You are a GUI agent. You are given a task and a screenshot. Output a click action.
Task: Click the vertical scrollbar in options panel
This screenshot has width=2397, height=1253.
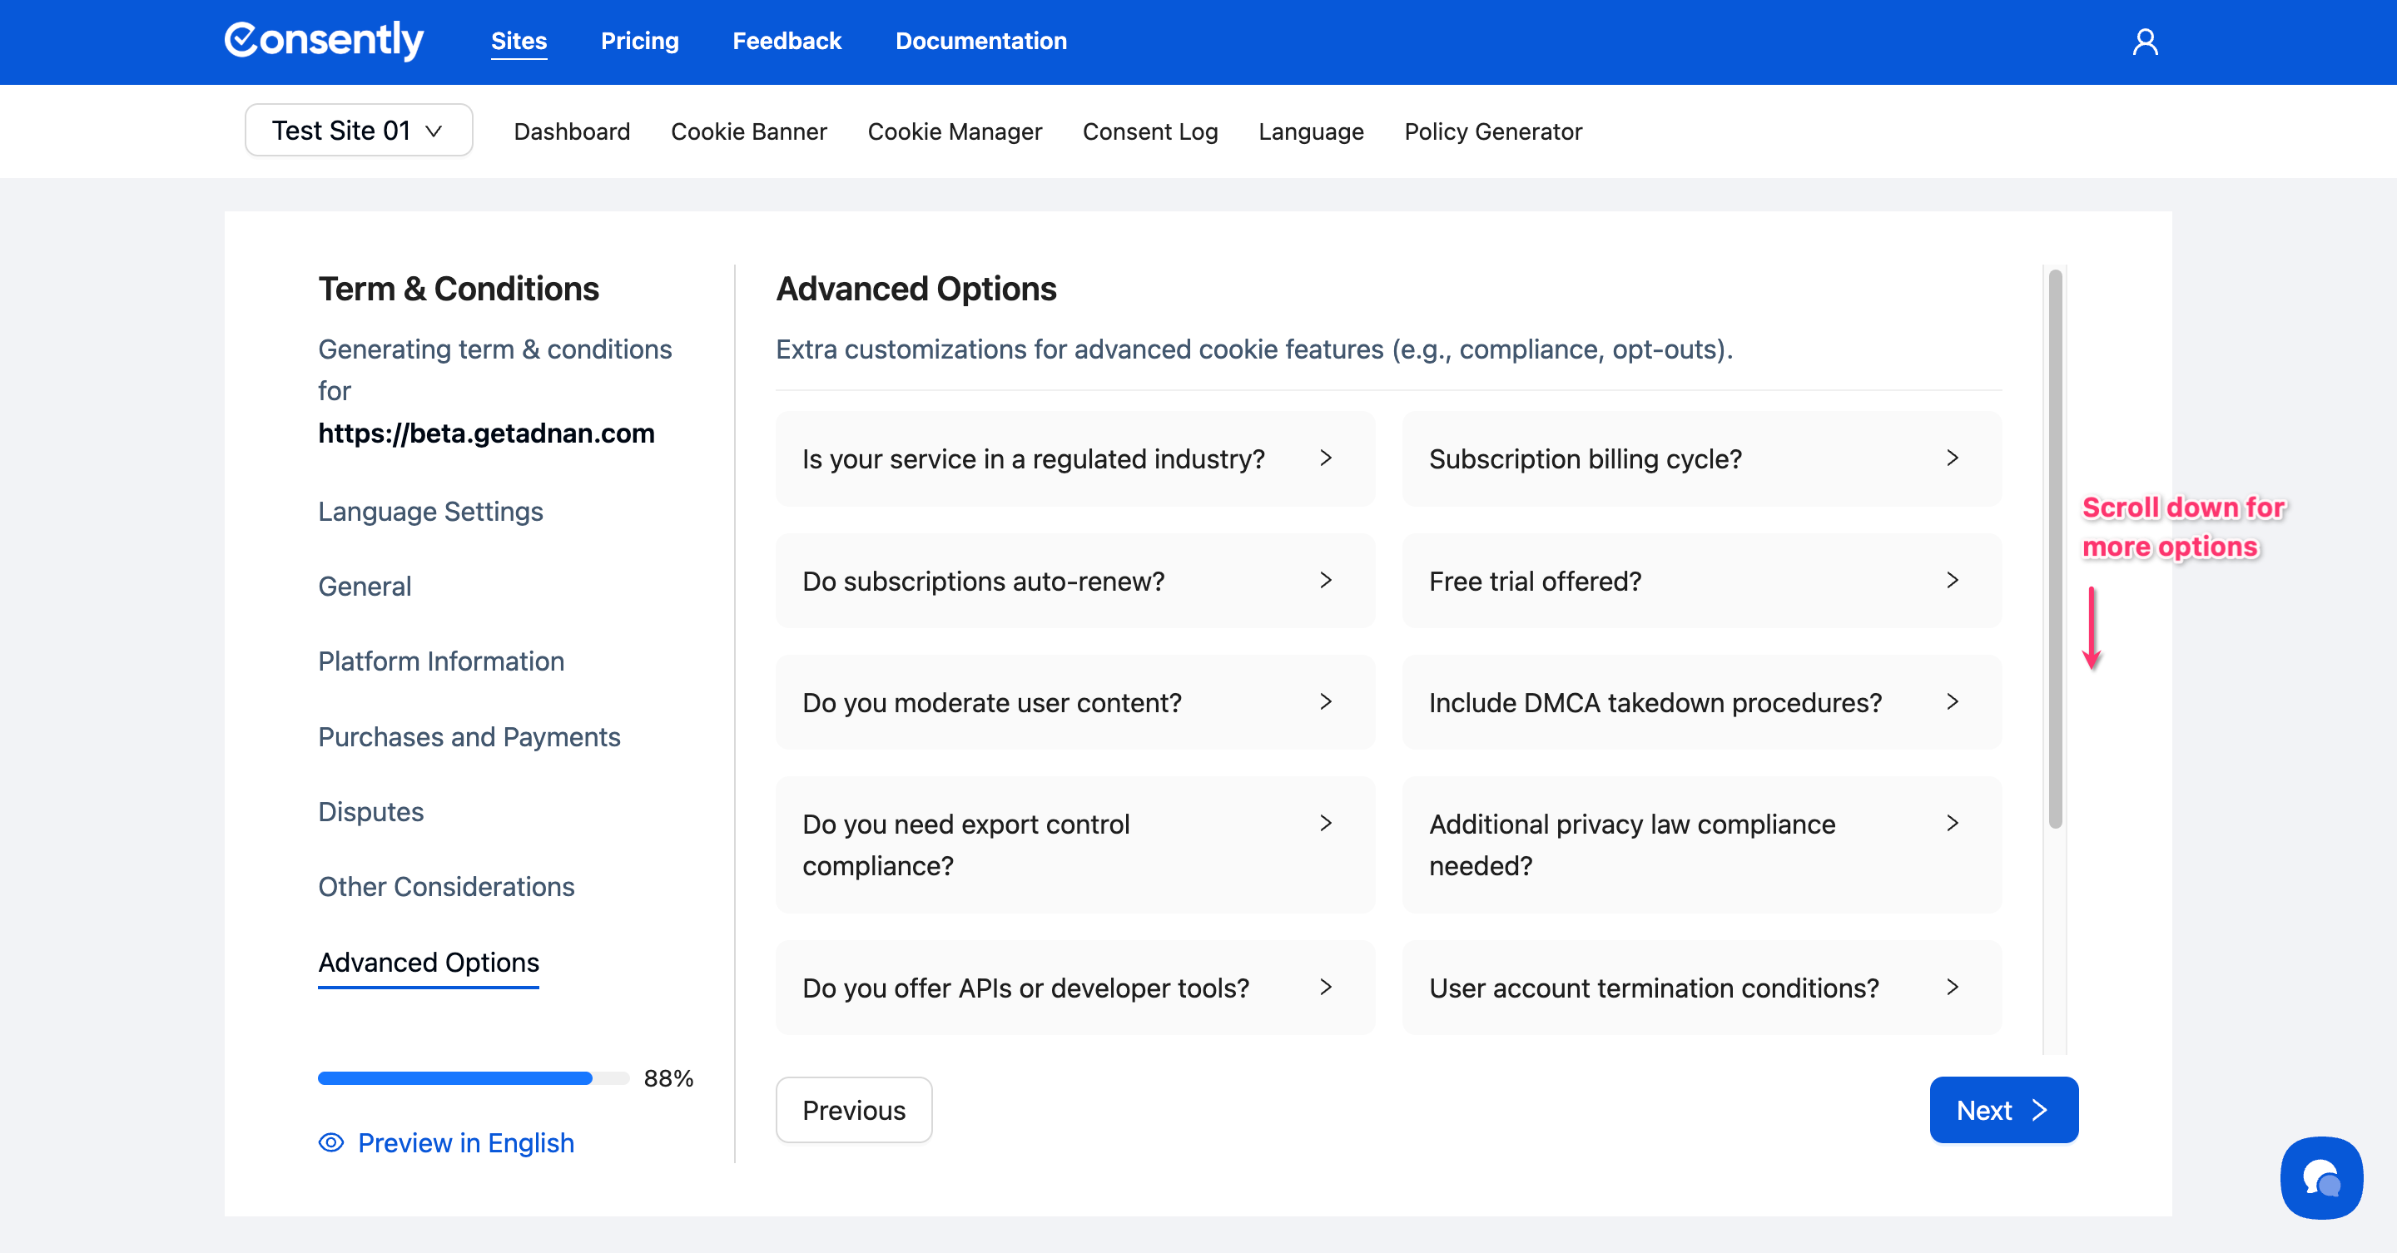click(x=2055, y=549)
